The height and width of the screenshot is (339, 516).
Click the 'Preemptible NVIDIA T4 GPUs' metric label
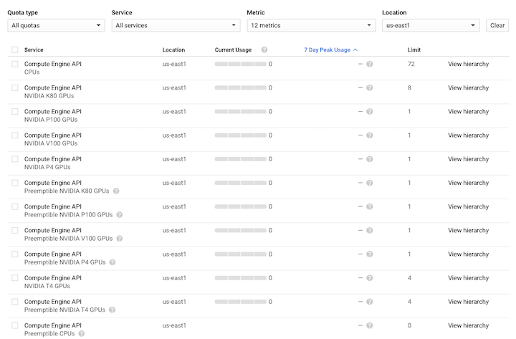tap(64, 310)
